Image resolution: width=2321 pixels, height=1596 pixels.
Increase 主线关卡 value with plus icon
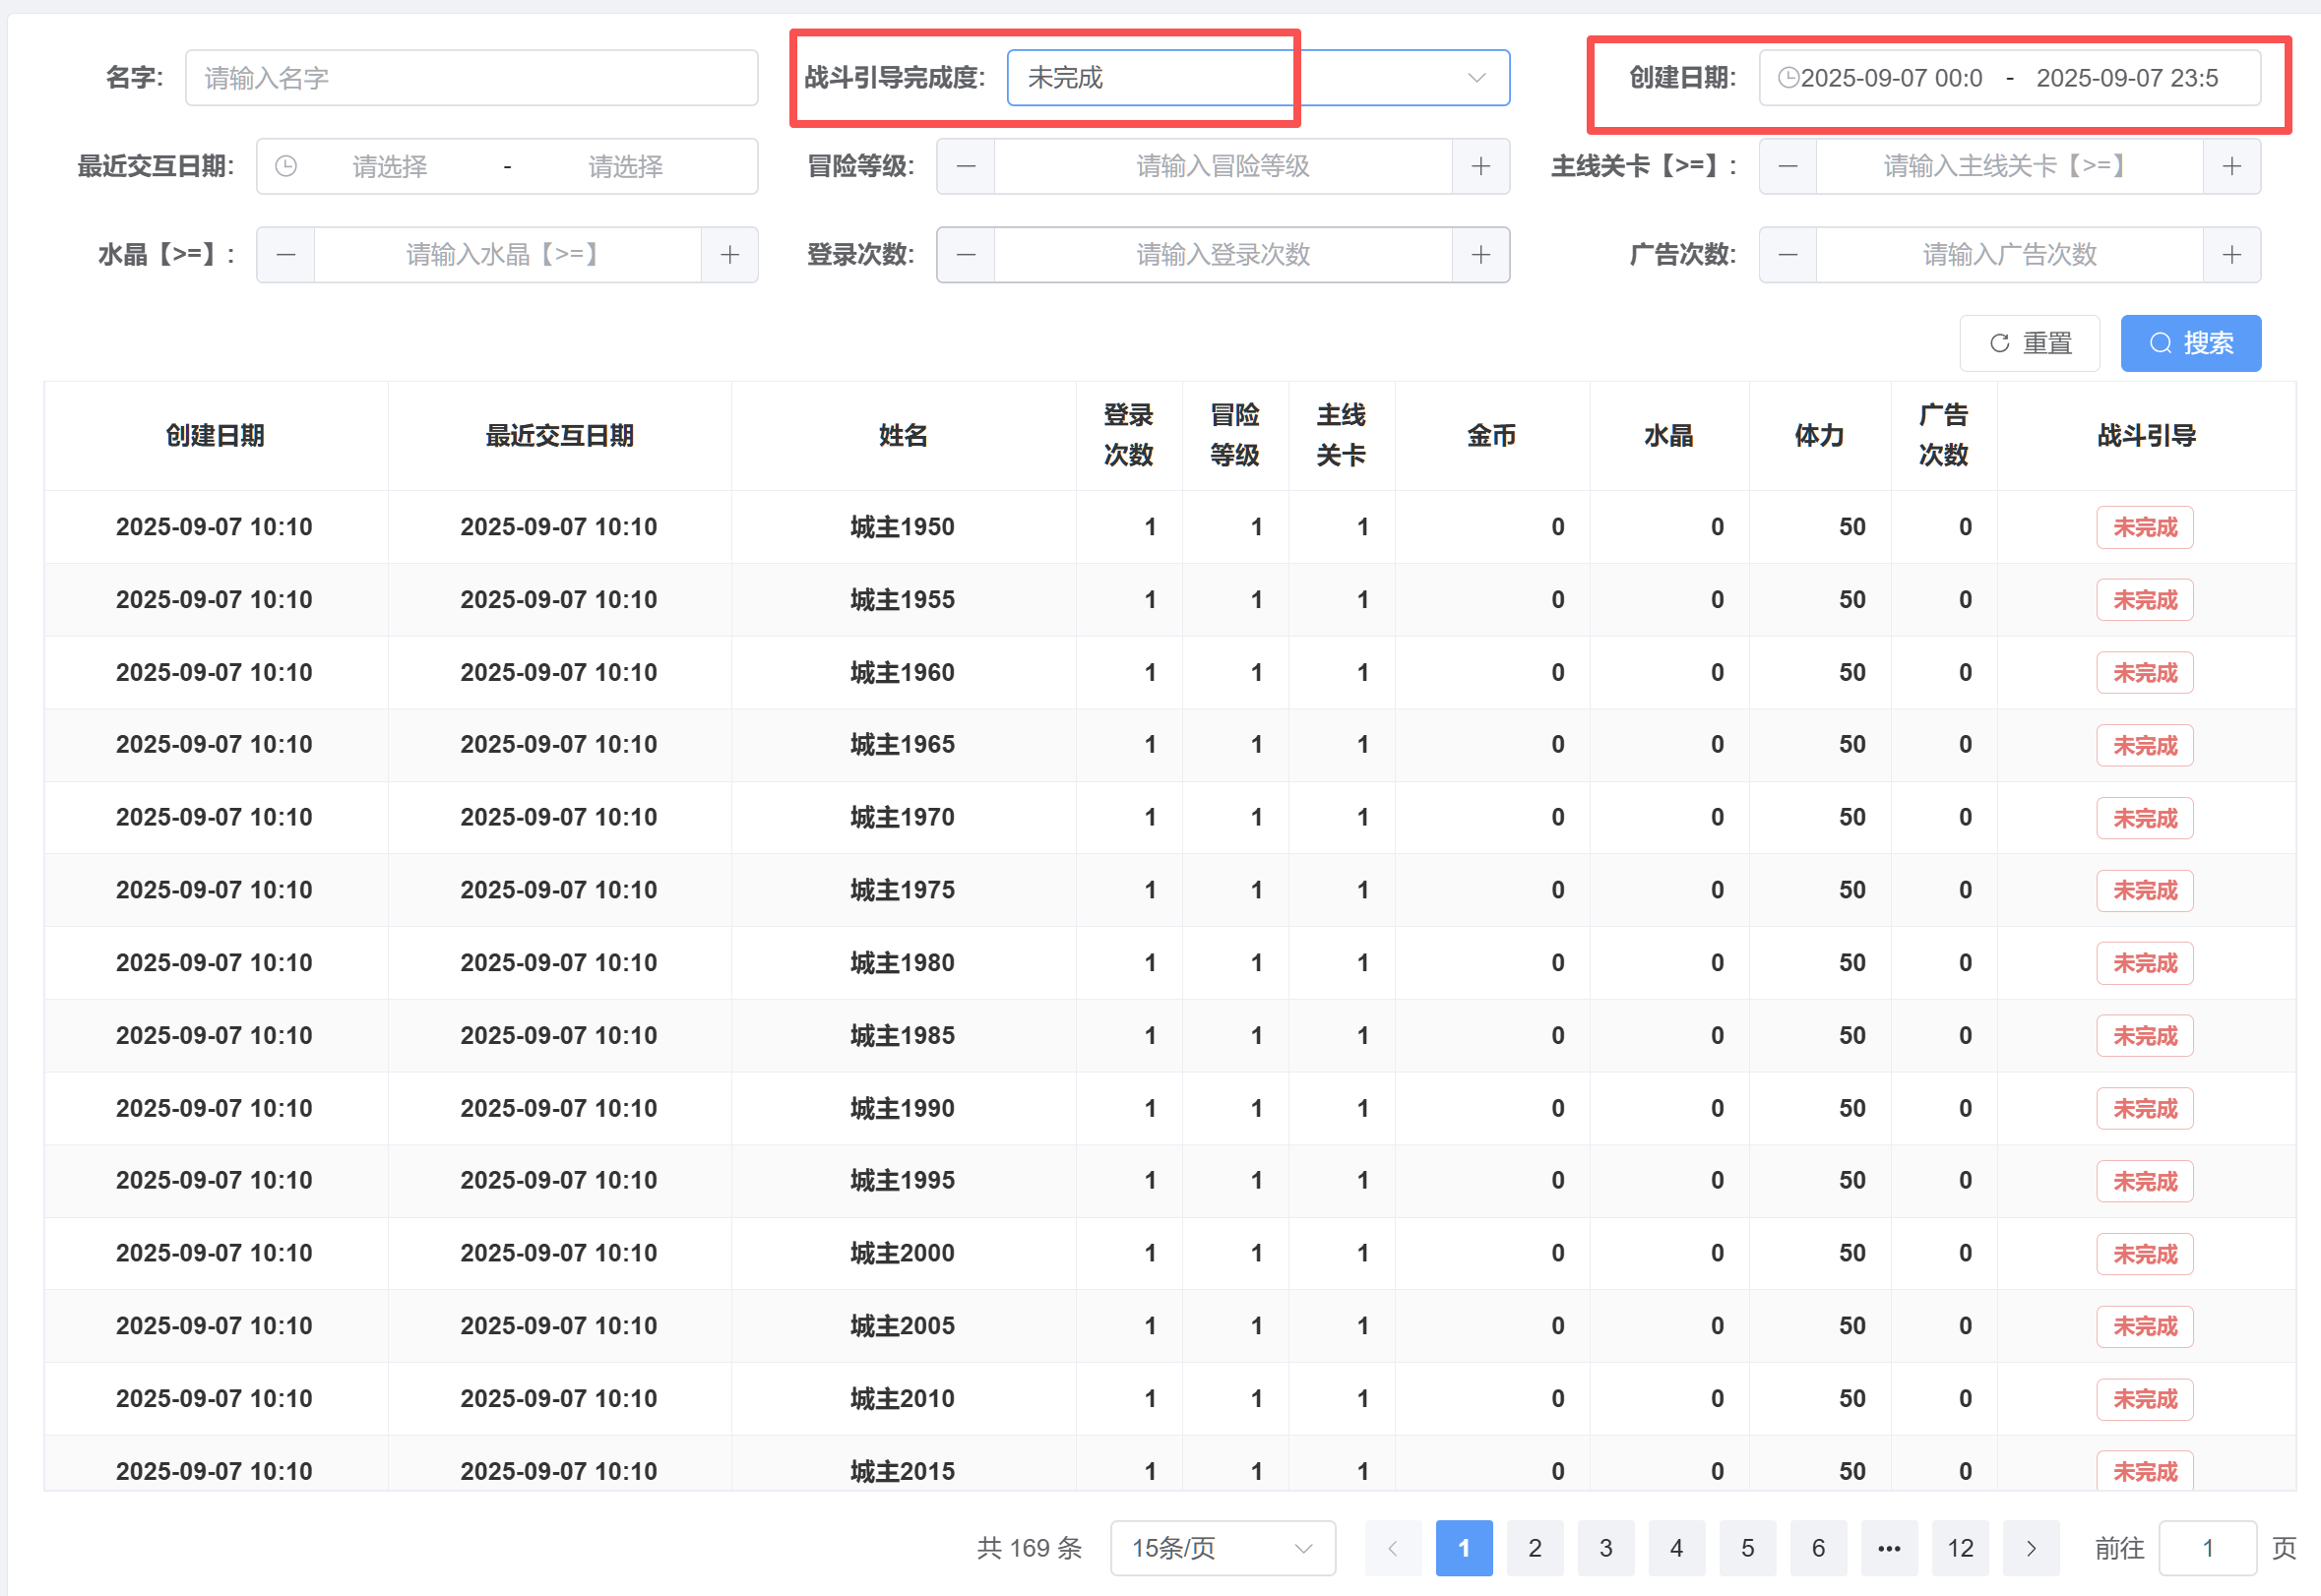coord(2231,166)
